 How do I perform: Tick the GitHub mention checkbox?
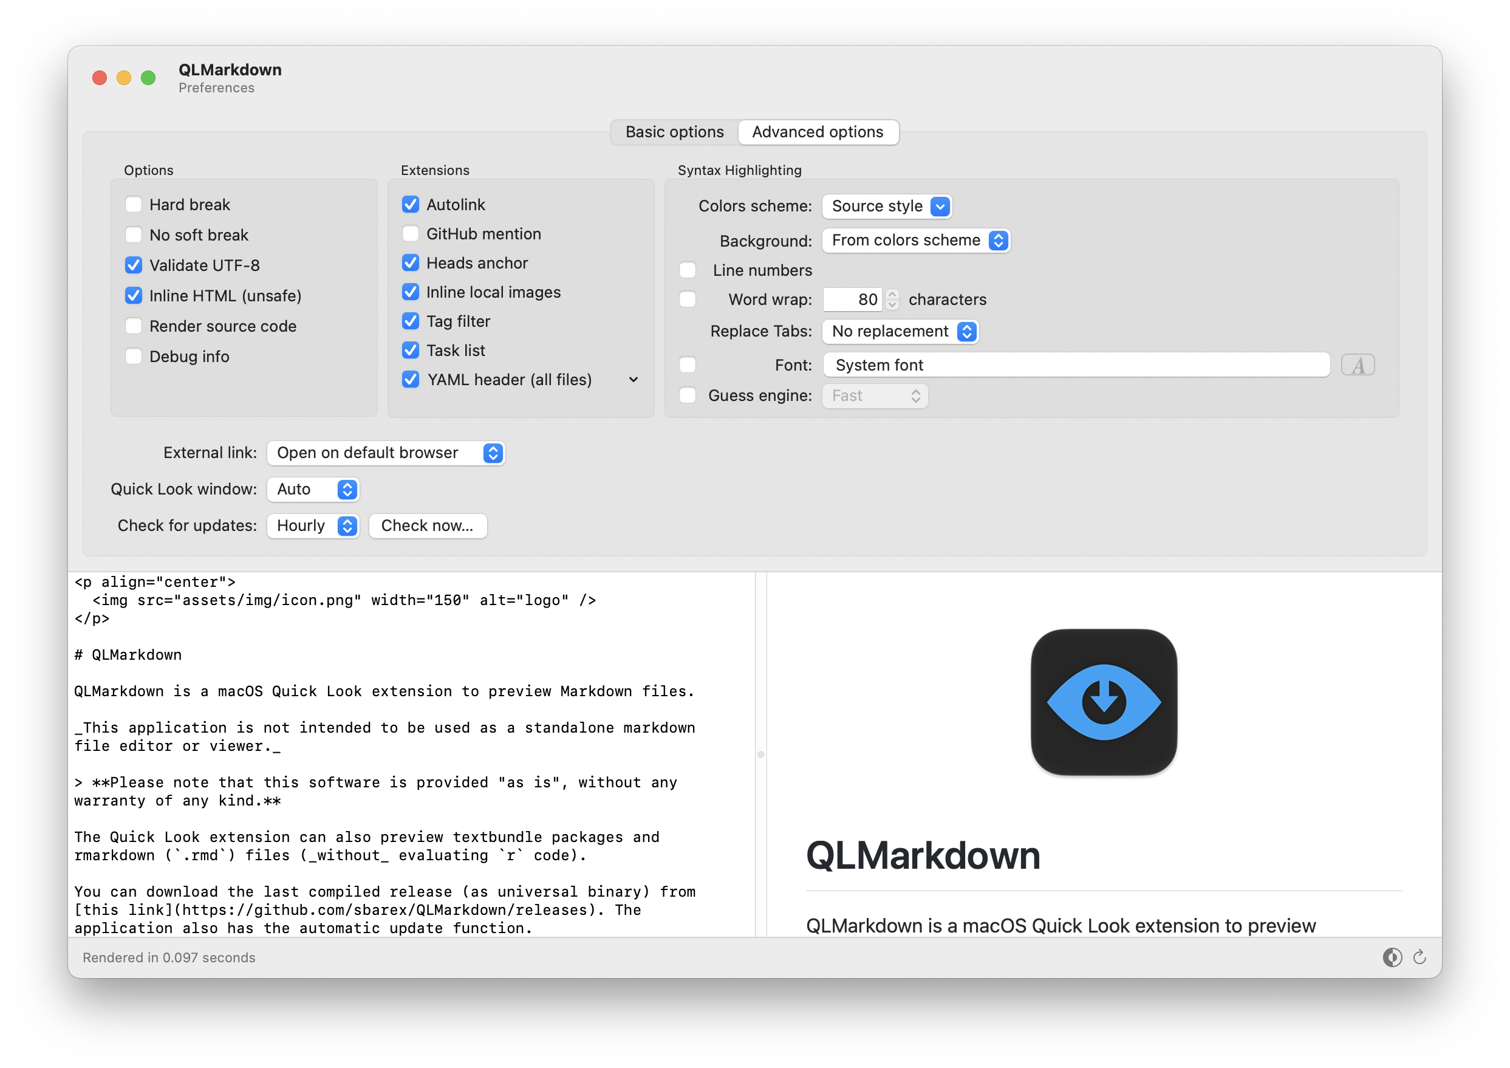point(411,234)
